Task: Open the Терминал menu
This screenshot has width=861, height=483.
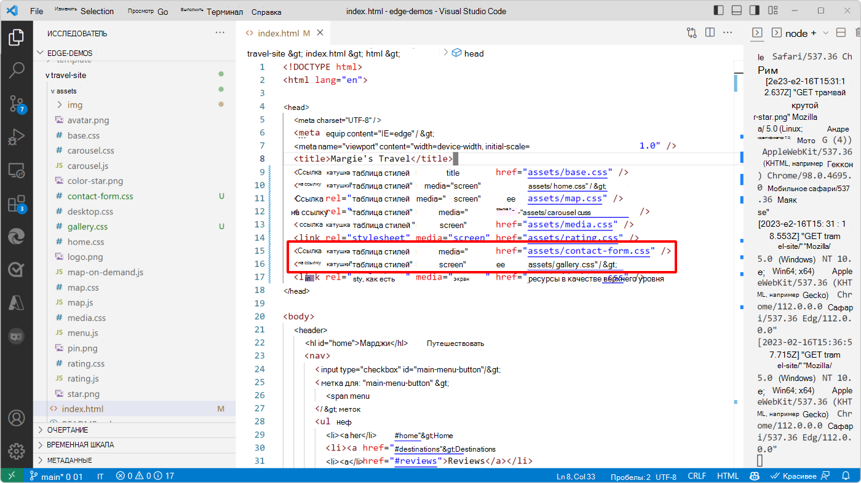Action: pyautogui.click(x=224, y=11)
